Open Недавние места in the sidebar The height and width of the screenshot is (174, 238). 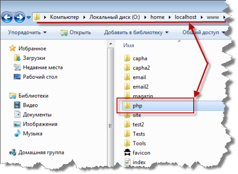[43, 67]
